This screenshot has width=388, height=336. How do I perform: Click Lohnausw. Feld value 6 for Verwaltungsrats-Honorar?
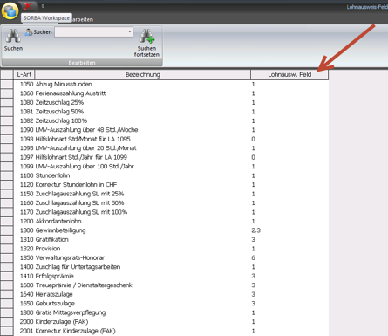254,257
